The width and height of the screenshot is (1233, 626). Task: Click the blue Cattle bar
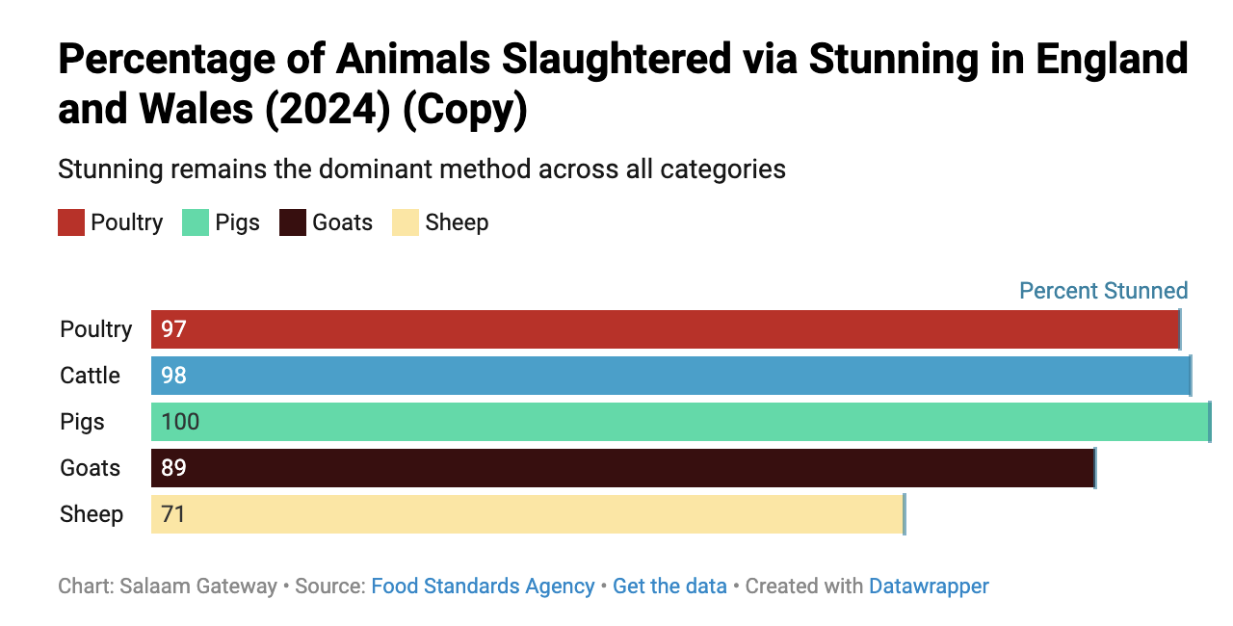pos(670,376)
